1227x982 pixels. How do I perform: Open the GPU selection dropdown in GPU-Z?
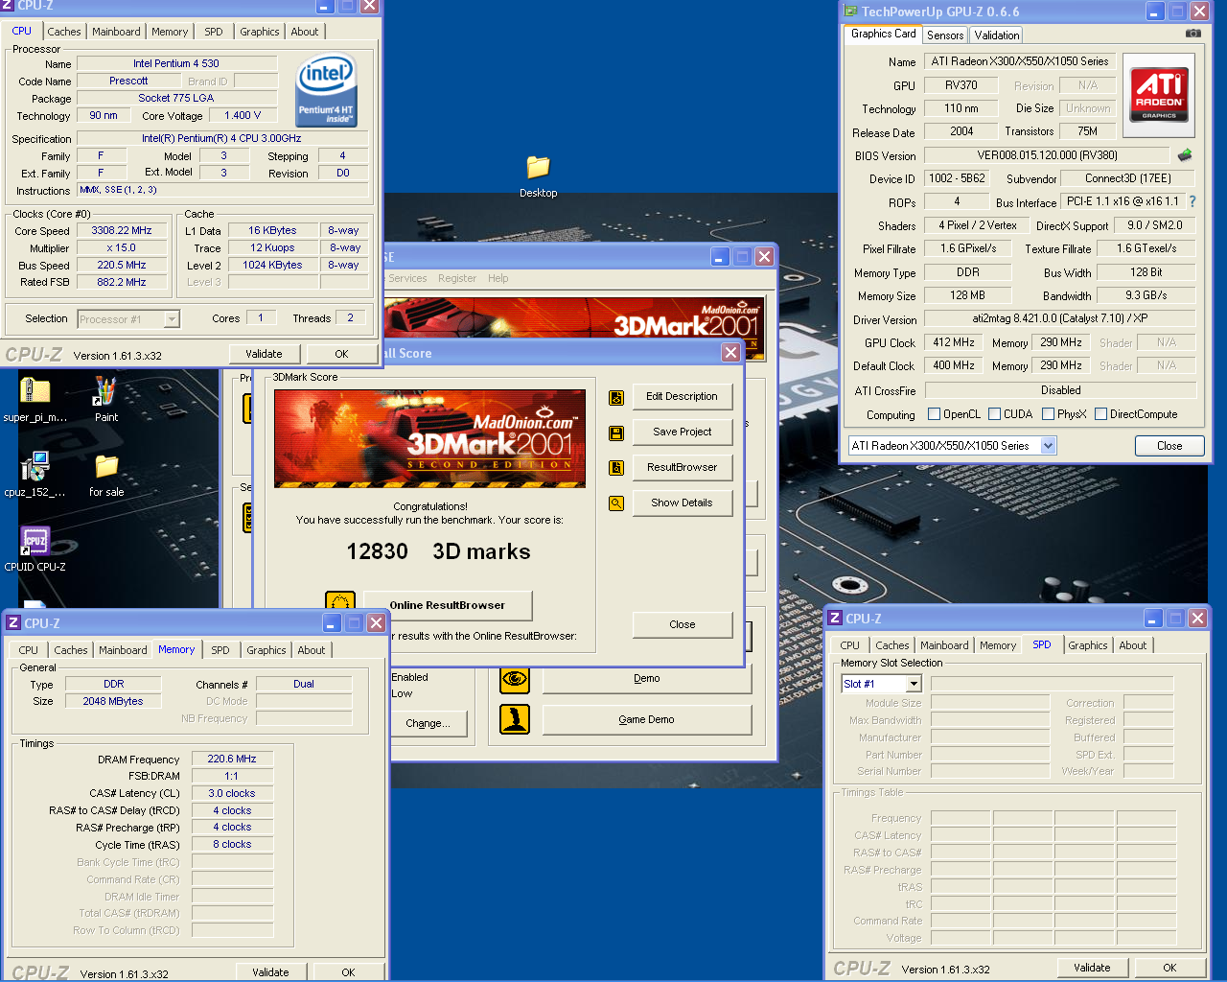(x=1049, y=446)
